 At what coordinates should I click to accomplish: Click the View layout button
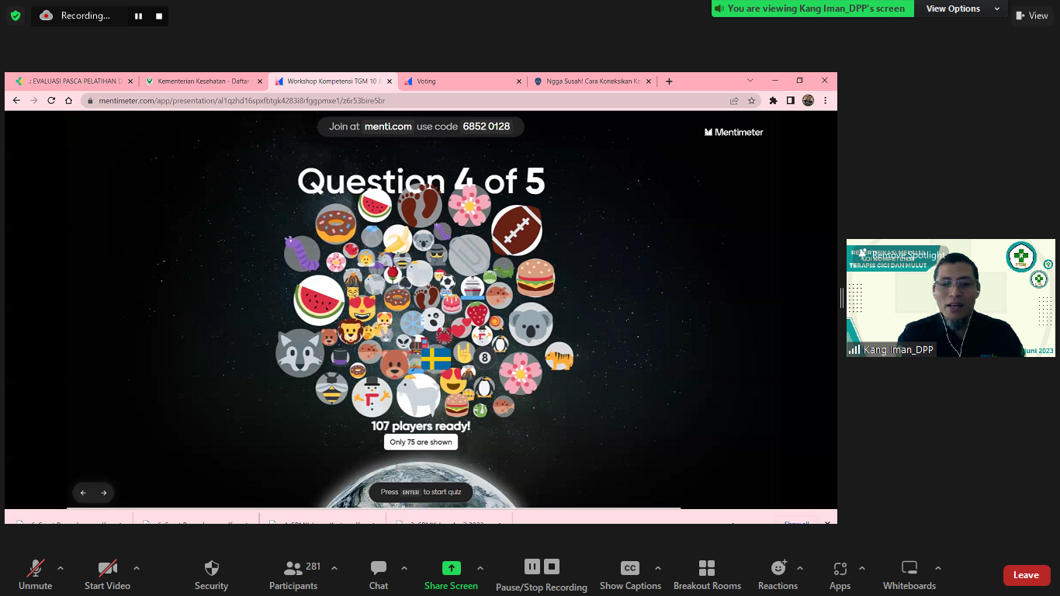1032,16
